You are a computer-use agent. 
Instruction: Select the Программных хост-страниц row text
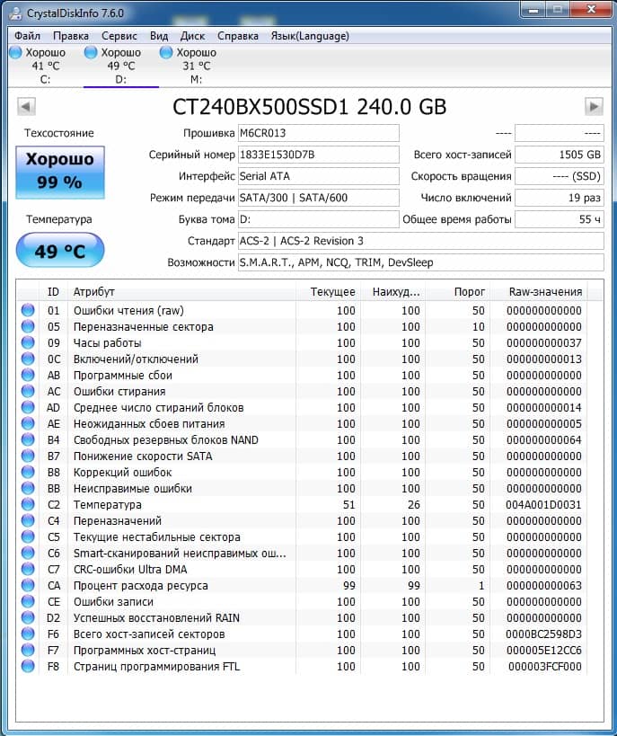[x=145, y=650]
